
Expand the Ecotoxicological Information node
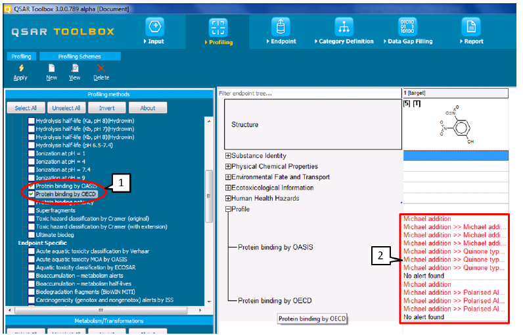pos(228,188)
